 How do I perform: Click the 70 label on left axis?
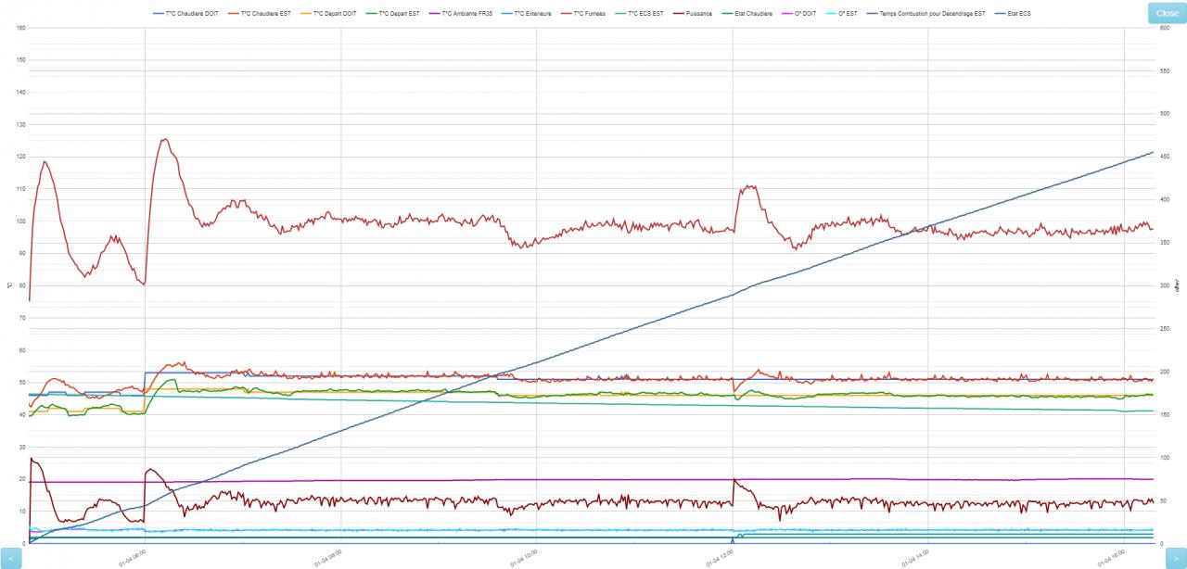pos(23,318)
